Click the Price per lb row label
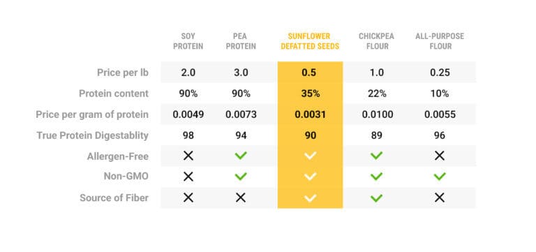Screen dimensions: 536x252 tap(123, 73)
